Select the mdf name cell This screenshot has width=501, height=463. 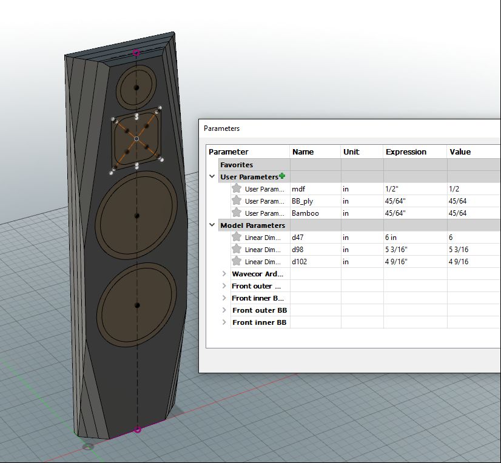point(315,189)
